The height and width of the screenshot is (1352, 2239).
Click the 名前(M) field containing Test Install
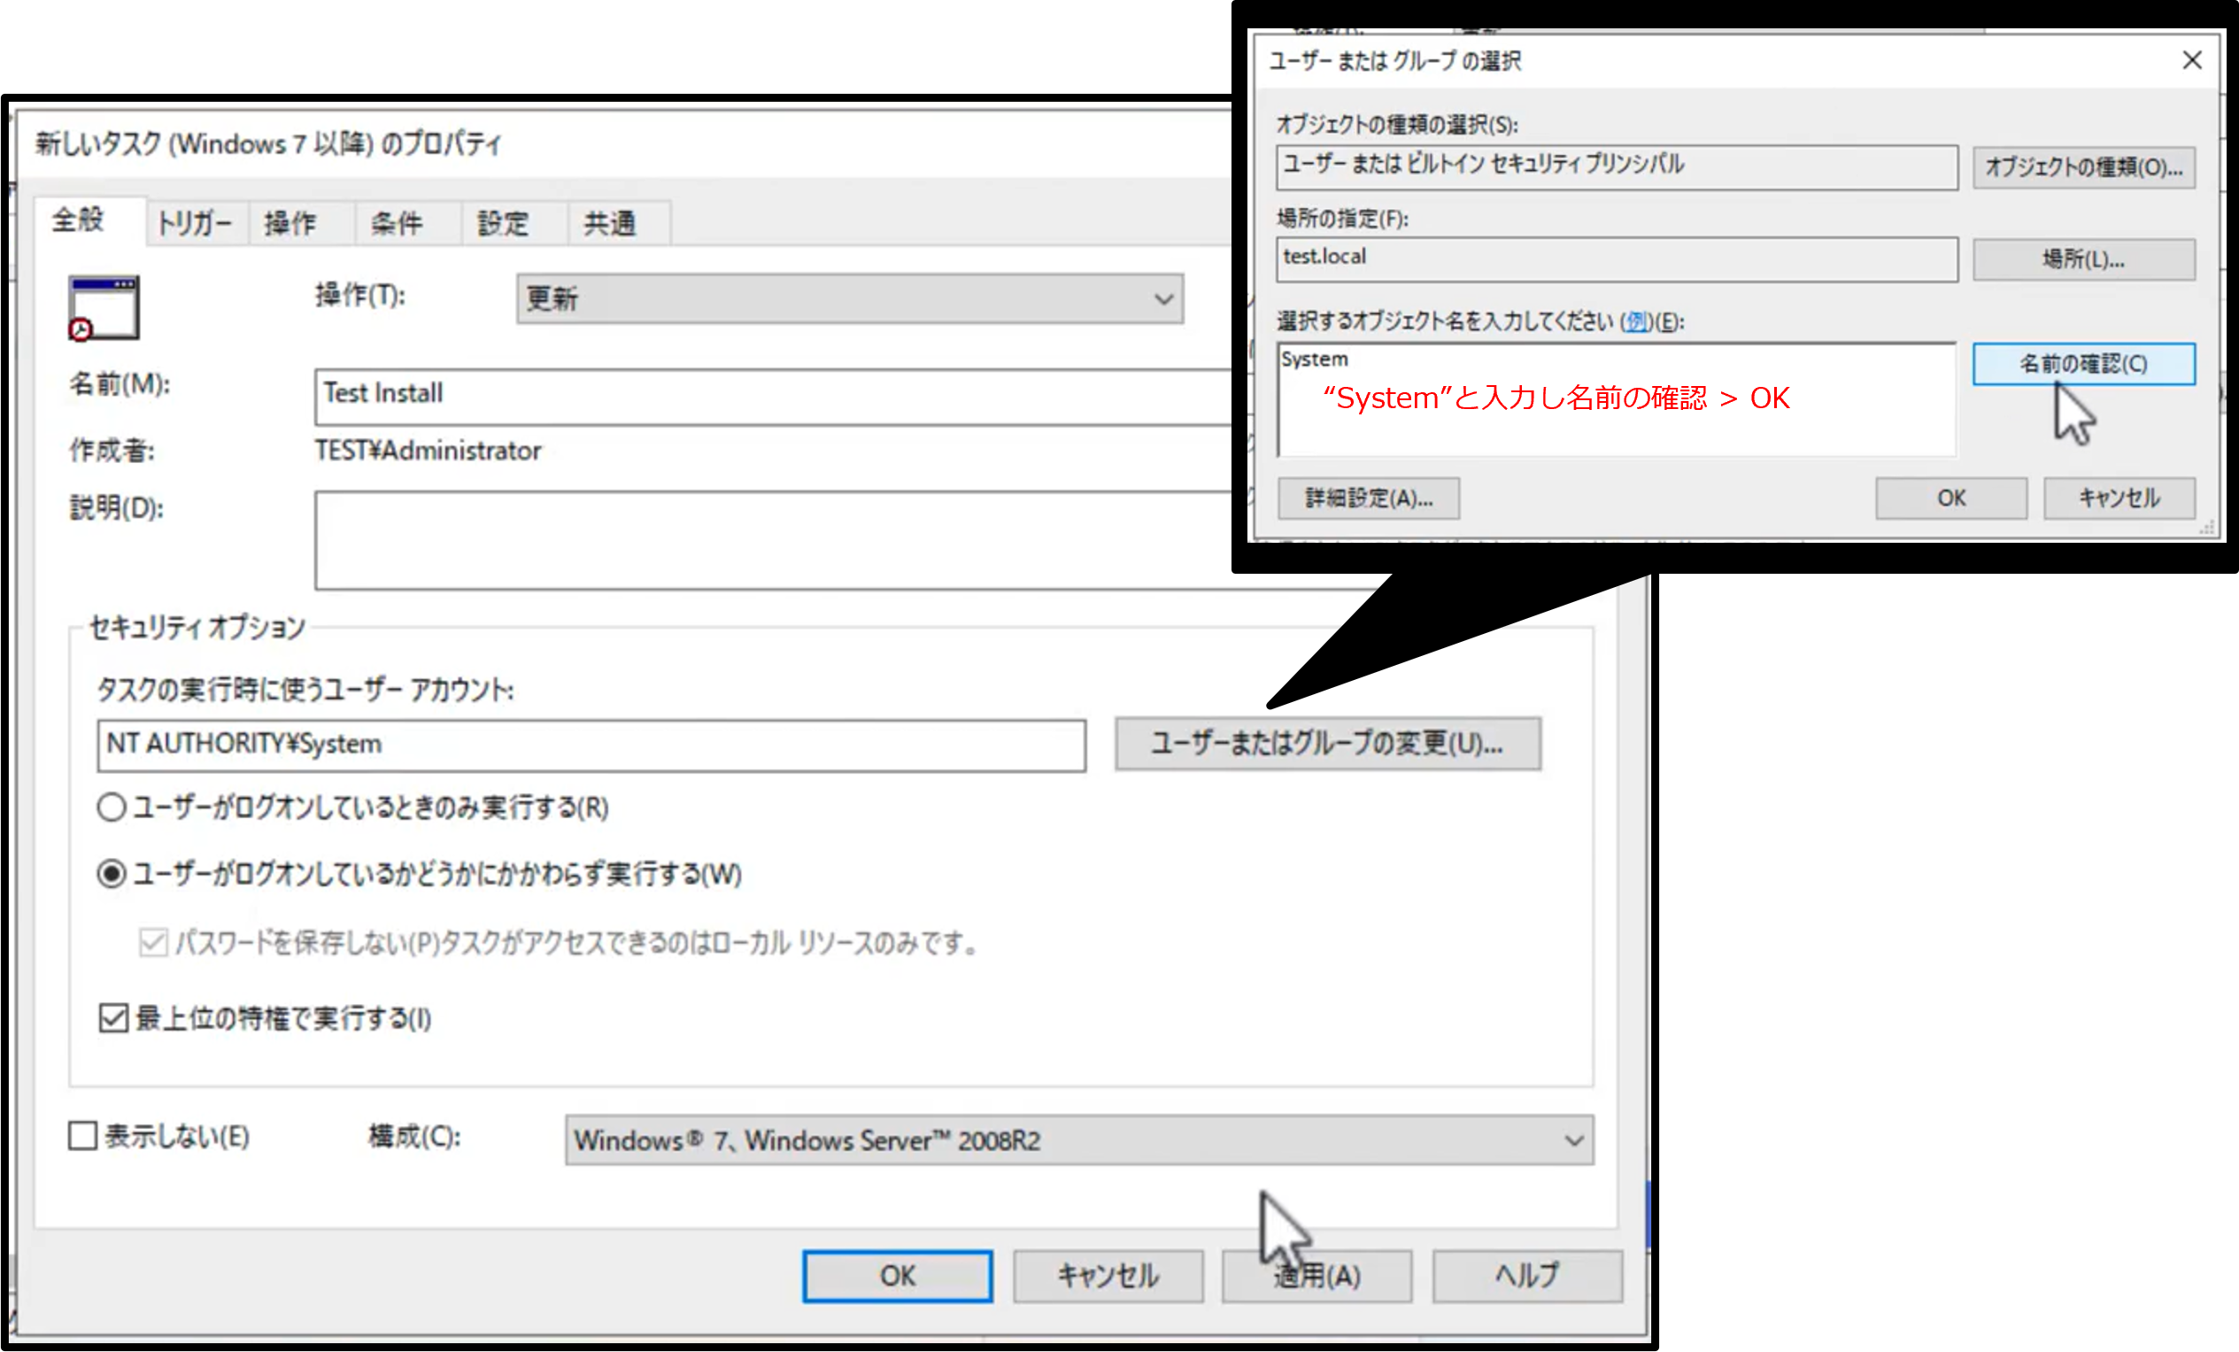[x=772, y=396]
